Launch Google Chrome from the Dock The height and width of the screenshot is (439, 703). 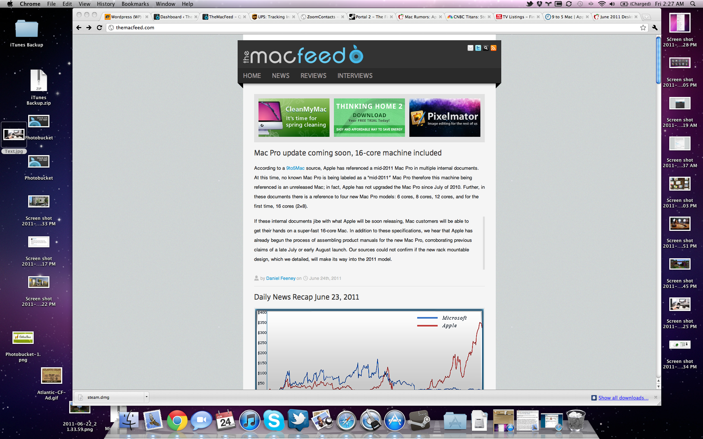click(177, 421)
